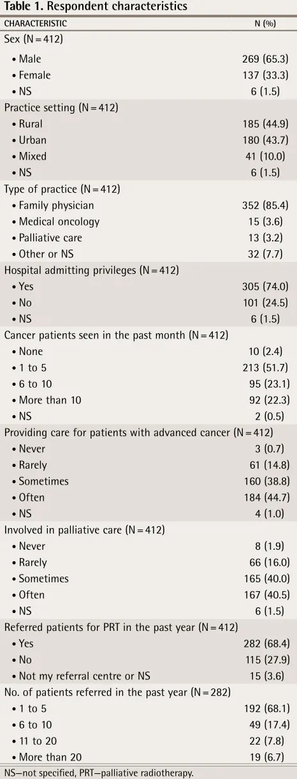Select the Involved in palliative care heading
The height and width of the screenshot is (779, 297).
coord(84,530)
